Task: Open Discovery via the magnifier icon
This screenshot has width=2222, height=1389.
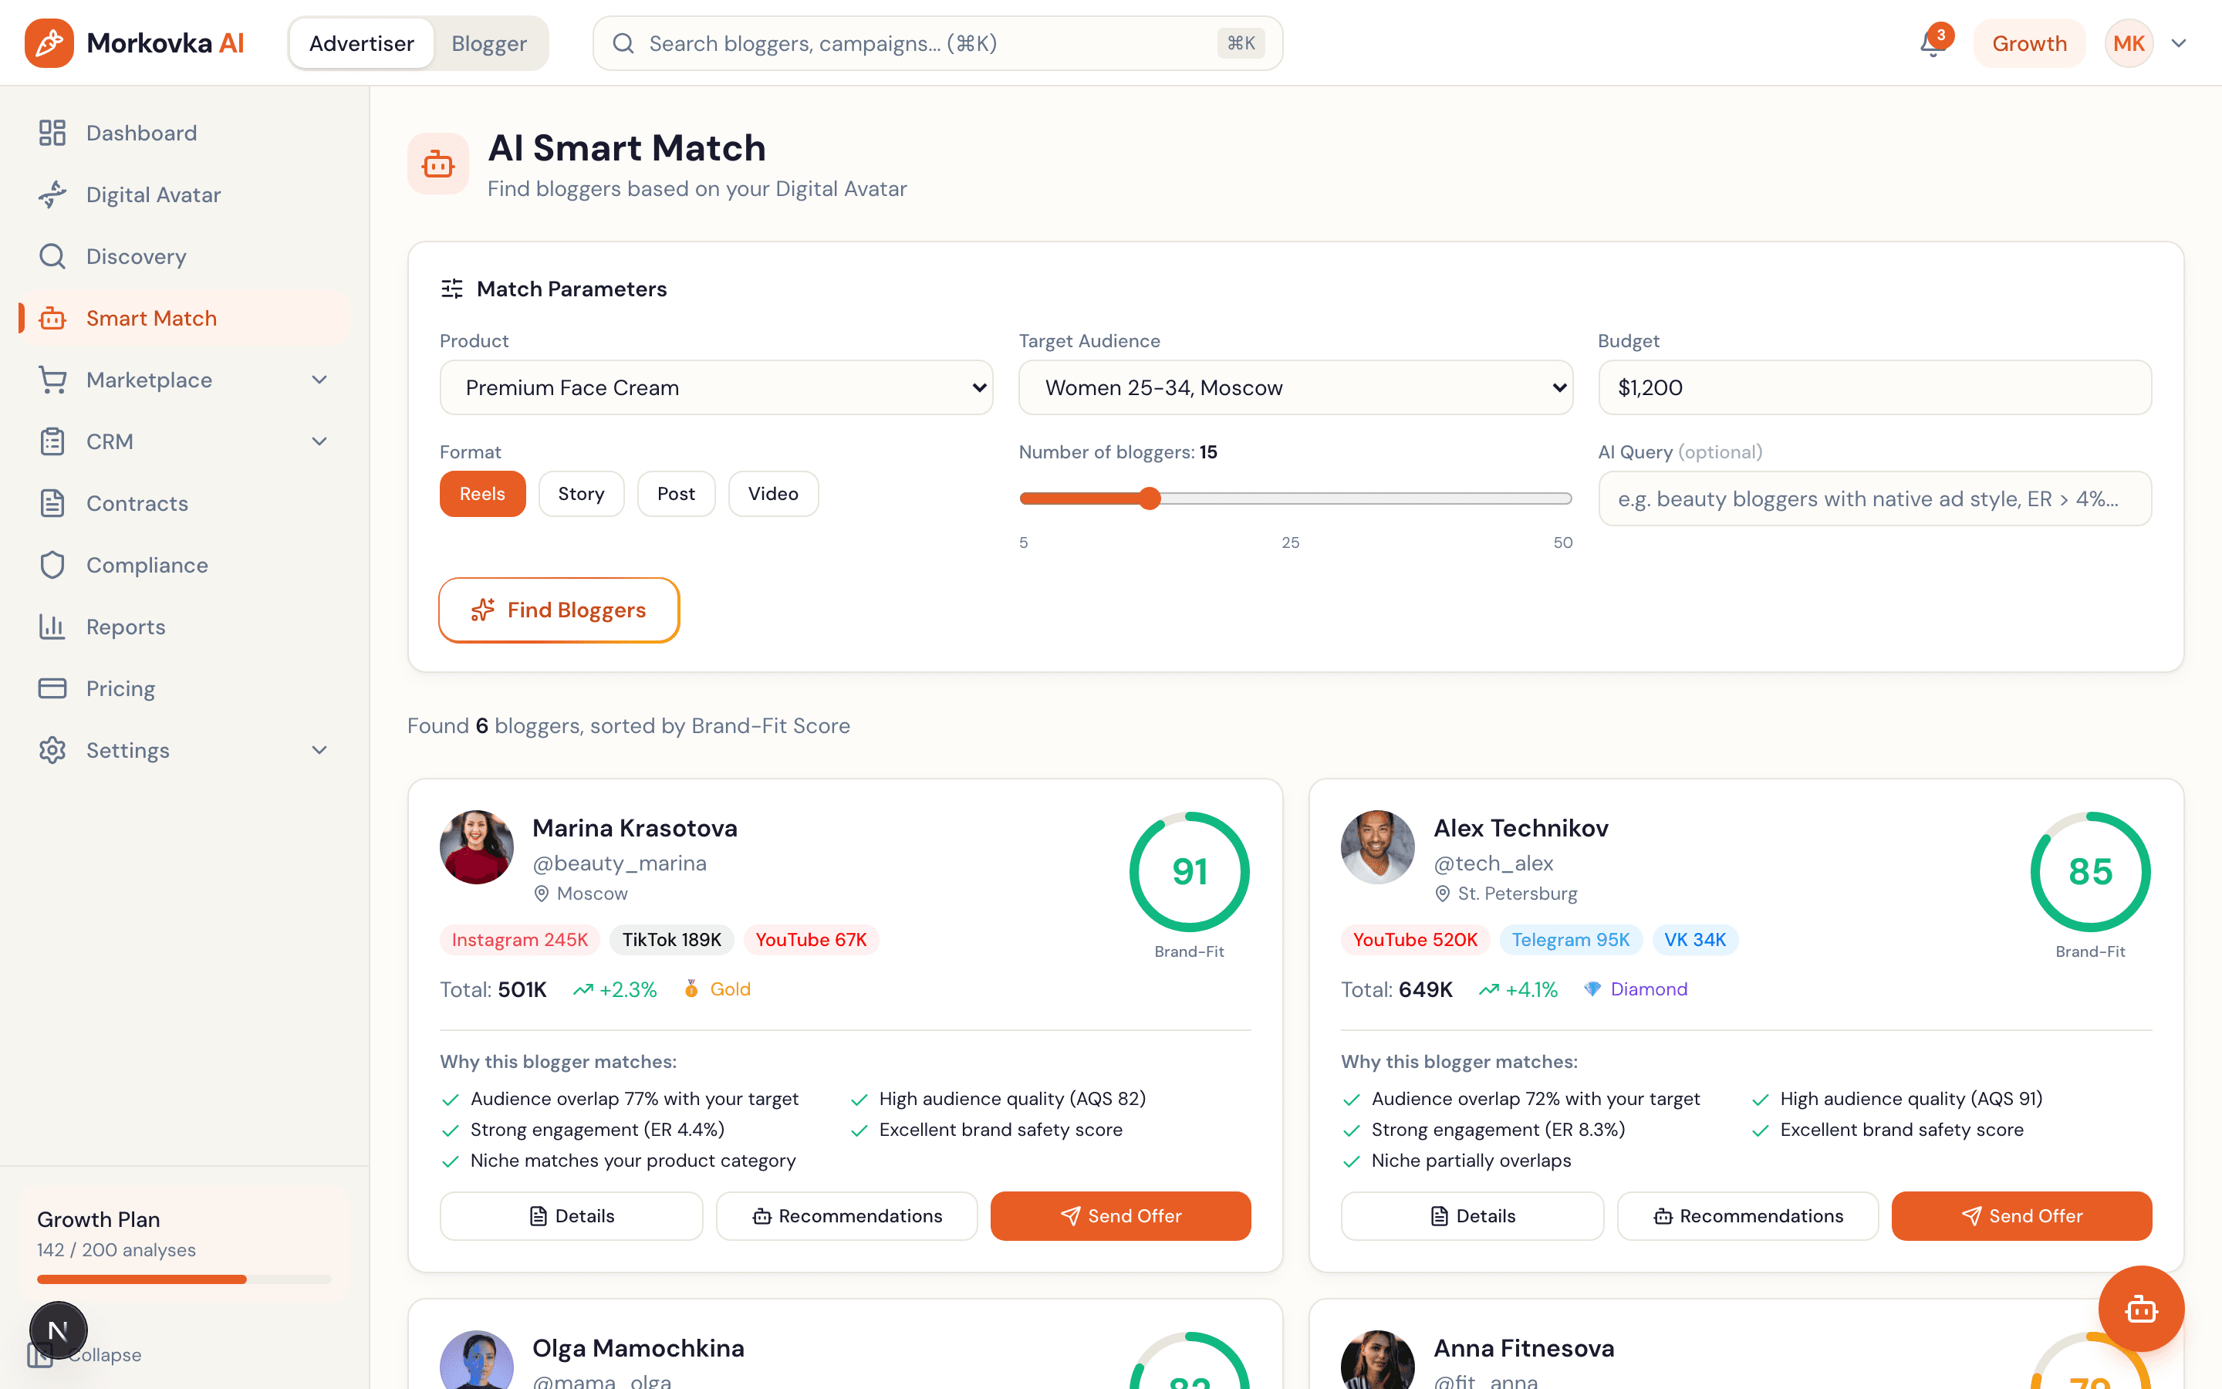Action: [52, 255]
